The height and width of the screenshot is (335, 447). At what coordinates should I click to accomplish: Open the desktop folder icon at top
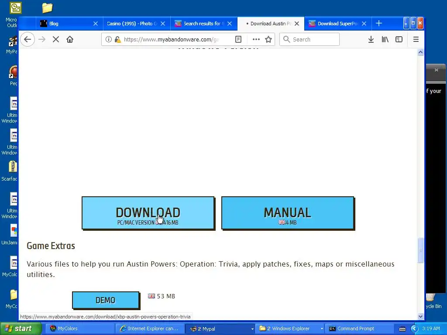point(47,8)
